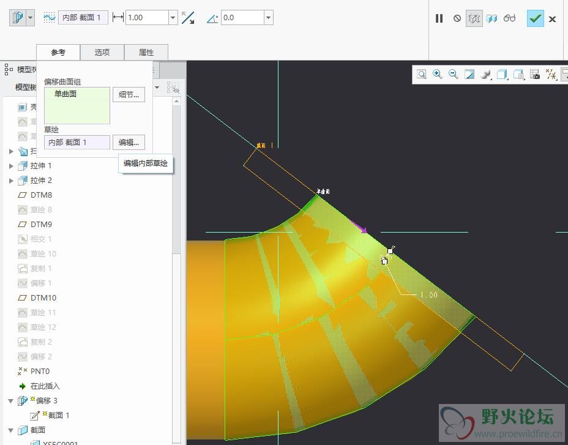Collapse the 偏移 3 feature node

11,401
